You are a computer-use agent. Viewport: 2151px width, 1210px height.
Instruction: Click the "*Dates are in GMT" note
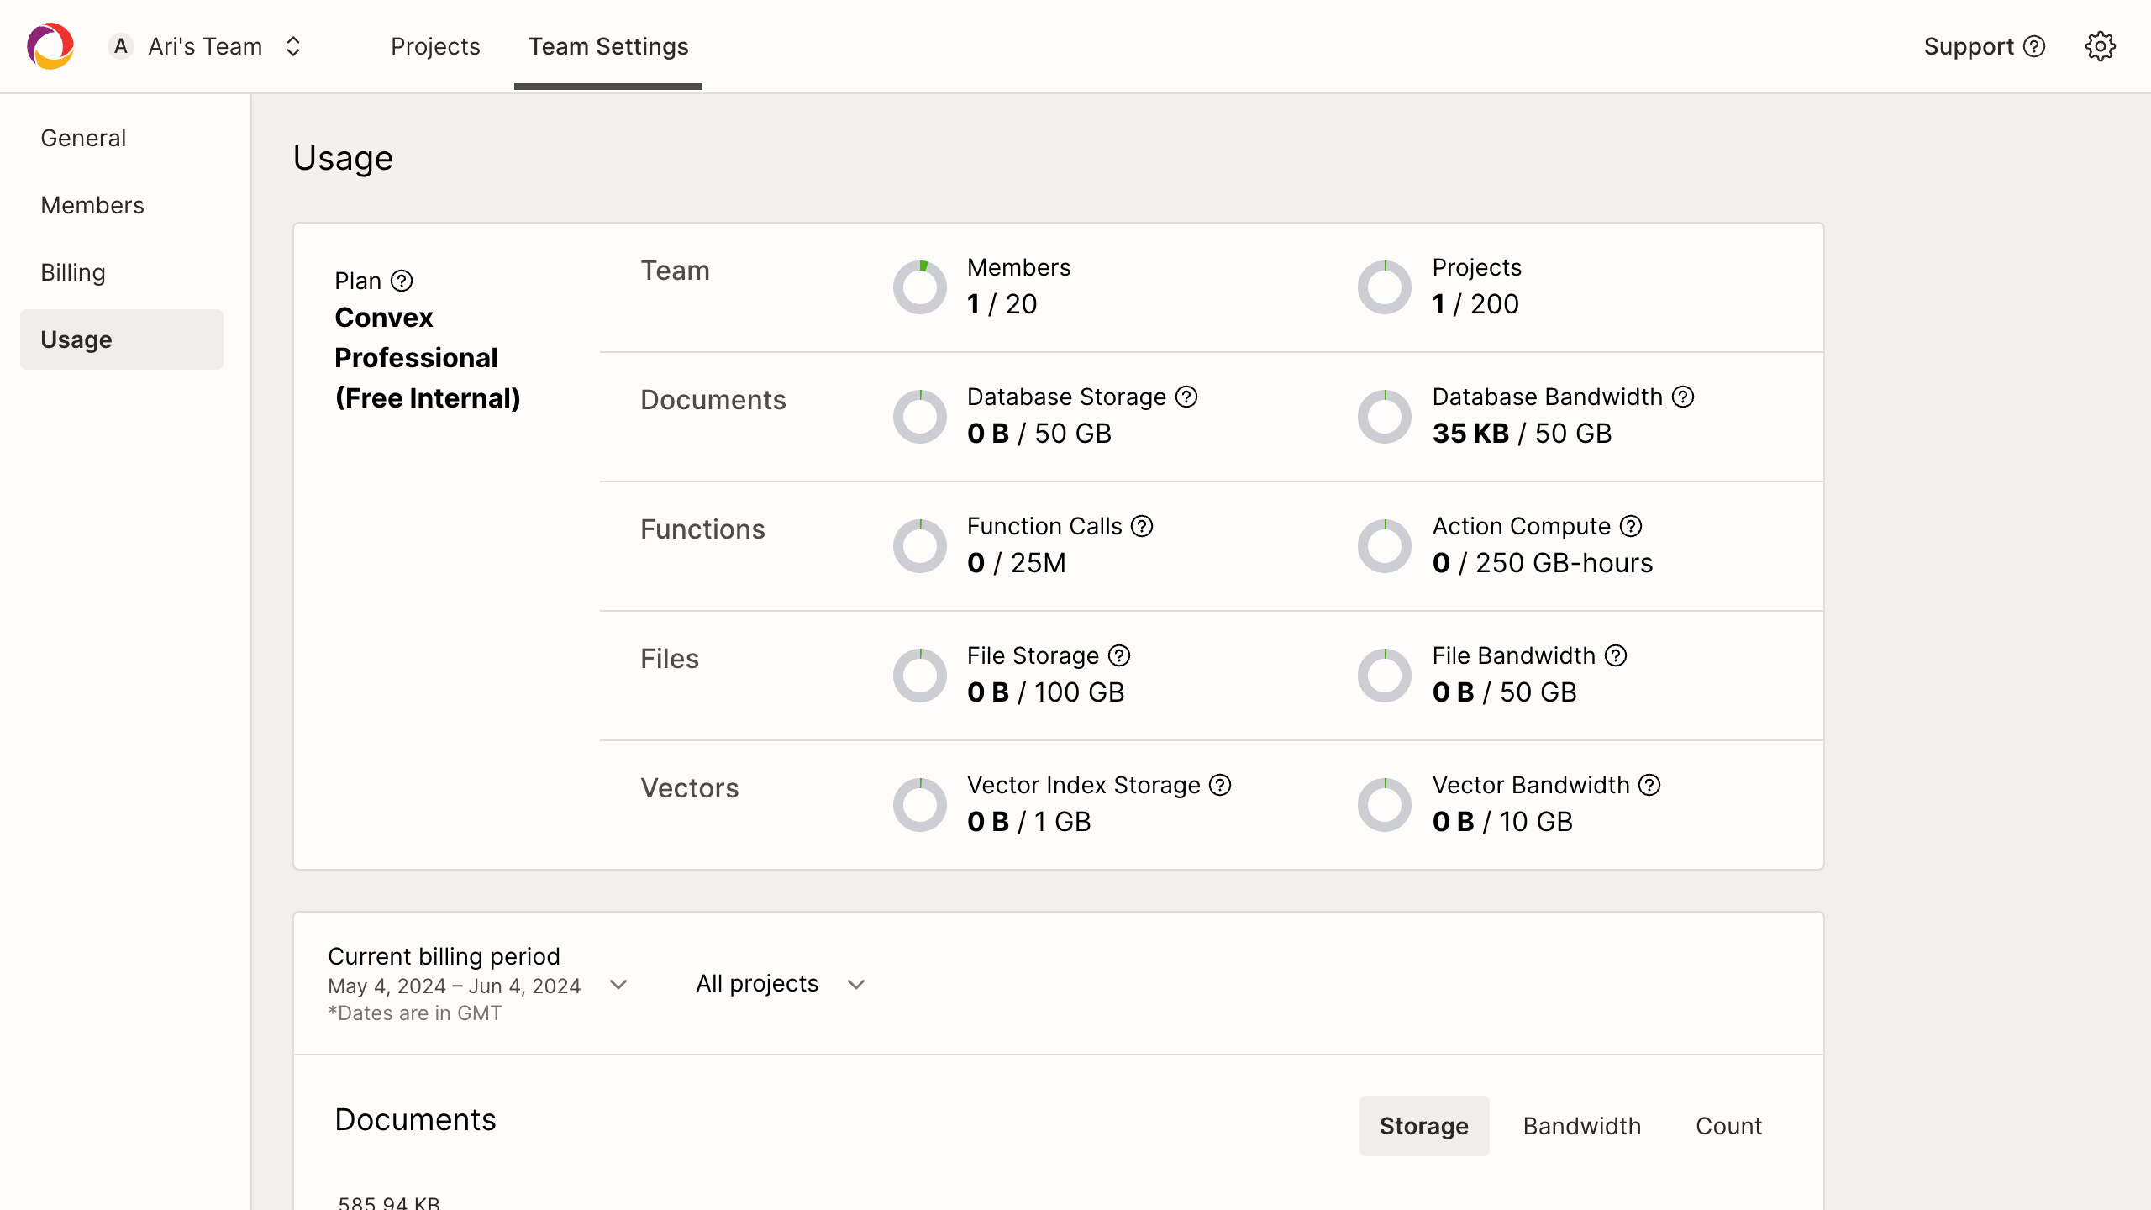tap(414, 1013)
